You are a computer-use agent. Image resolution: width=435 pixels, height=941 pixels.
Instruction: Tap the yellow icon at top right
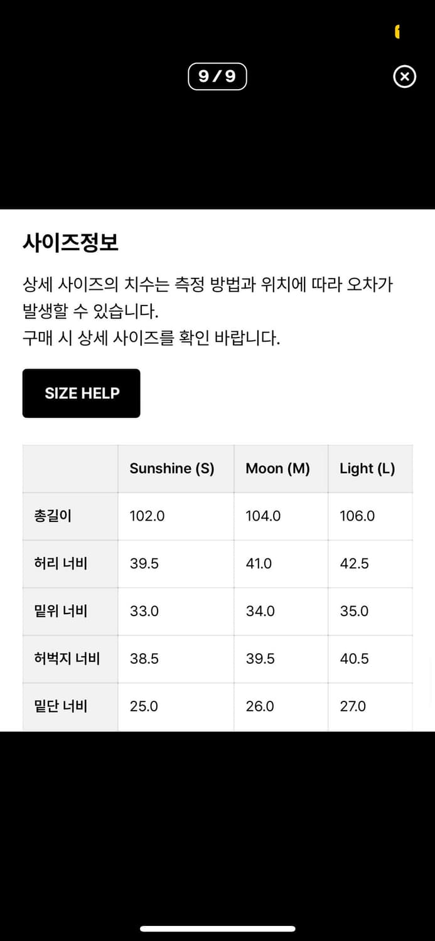pyautogui.click(x=397, y=31)
